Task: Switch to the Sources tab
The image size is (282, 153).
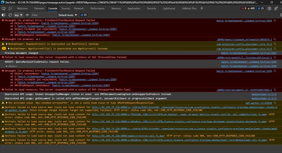Action: coord(65,8)
